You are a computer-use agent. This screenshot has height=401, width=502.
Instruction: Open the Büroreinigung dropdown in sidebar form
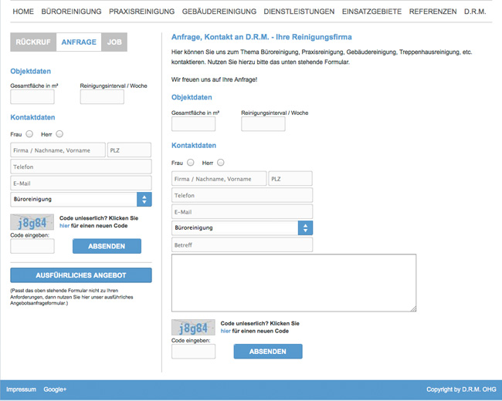pyautogui.click(x=81, y=199)
